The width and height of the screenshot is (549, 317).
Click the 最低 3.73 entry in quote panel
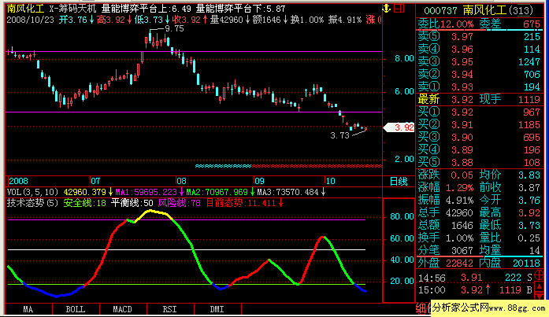(510, 226)
